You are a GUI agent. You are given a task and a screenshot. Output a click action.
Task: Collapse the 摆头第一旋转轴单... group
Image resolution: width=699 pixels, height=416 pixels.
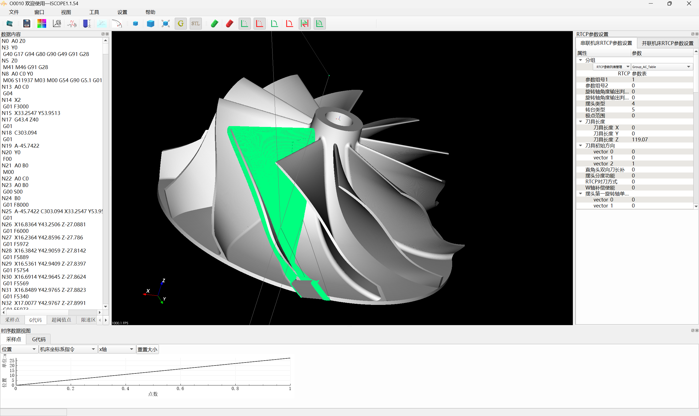tap(580, 194)
